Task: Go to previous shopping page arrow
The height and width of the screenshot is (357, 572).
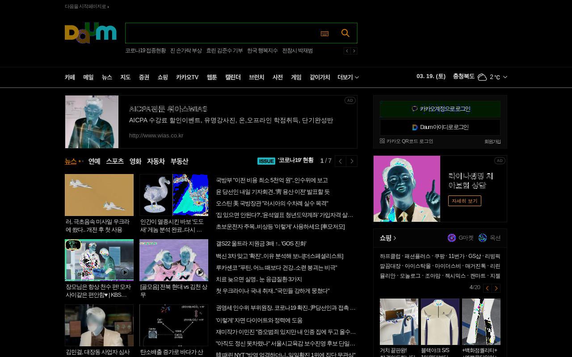Action: 488,288
